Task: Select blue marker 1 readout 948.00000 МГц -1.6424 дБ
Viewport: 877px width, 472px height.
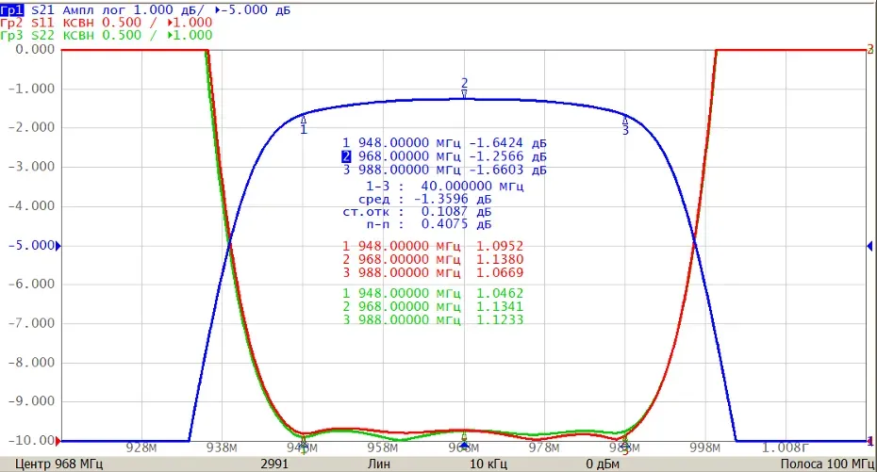Action: [x=445, y=143]
